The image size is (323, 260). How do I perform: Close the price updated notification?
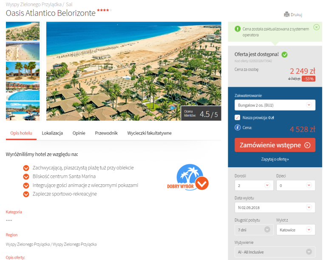pyautogui.click(x=316, y=27)
